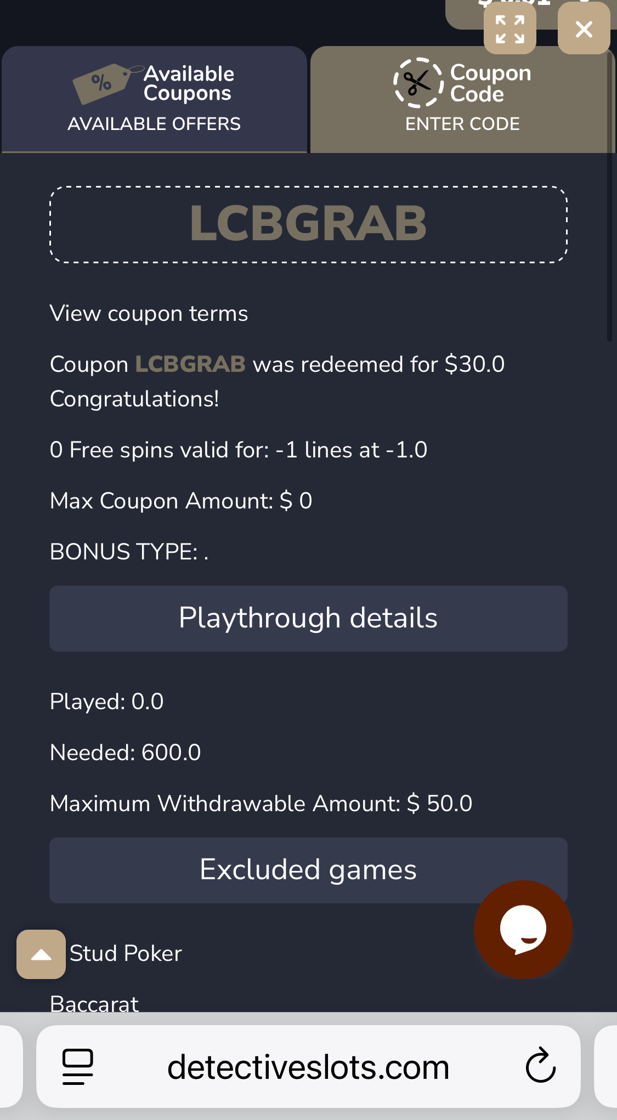
Task: Select Stud Poker in excluded games
Action: click(126, 953)
